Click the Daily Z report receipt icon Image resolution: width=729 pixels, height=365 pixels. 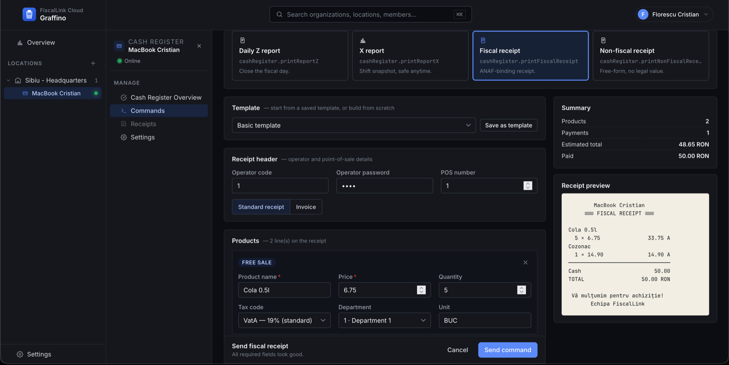pyautogui.click(x=242, y=41)
